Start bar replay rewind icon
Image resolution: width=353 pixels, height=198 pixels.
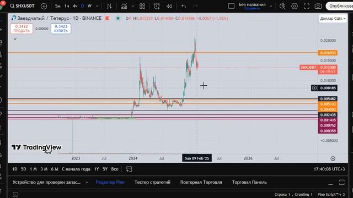[169, 6]
